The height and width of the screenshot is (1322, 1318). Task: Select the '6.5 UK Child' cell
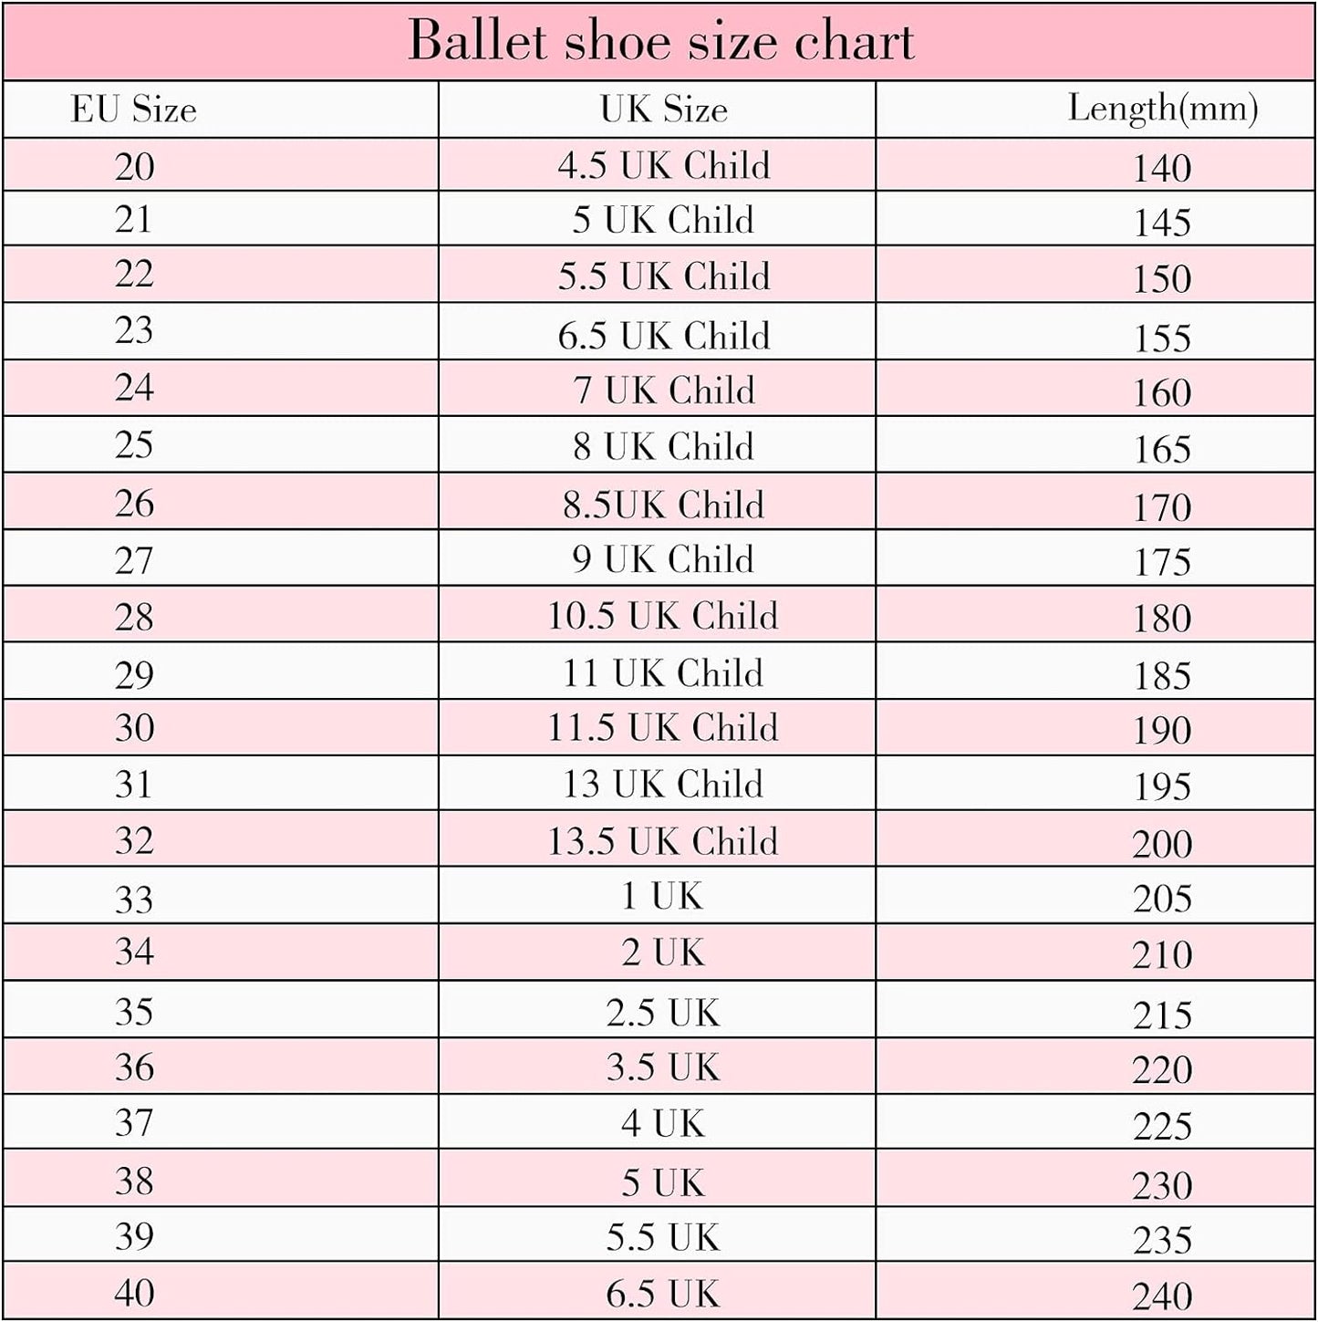[x=663, y=336]
